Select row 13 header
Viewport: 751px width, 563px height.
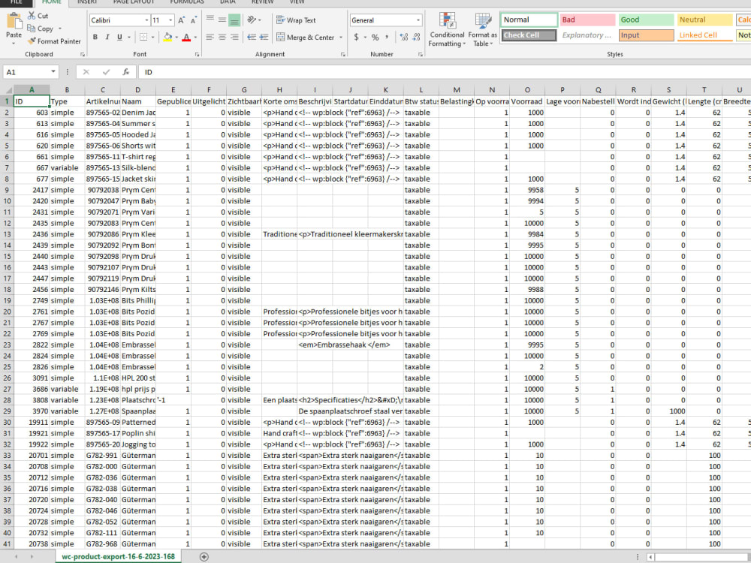(7, 234)
